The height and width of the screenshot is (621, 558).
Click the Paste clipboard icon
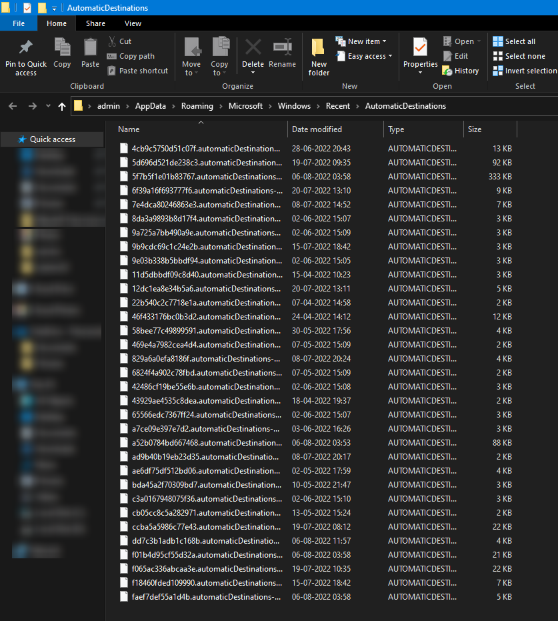coord(90,47)
